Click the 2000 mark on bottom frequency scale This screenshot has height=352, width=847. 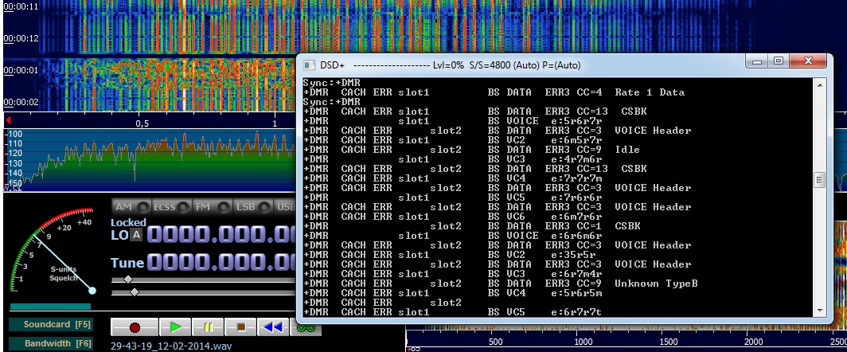[x=754, y=342]
